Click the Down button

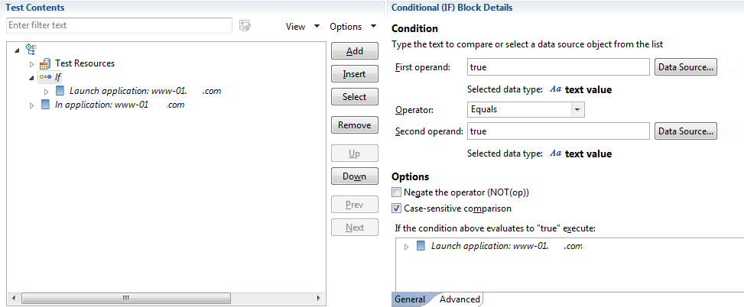click(x=355, y=176)
